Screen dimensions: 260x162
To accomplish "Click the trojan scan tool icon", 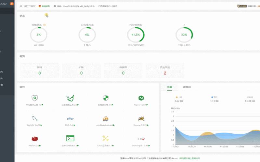I will [x=34, y=98].
